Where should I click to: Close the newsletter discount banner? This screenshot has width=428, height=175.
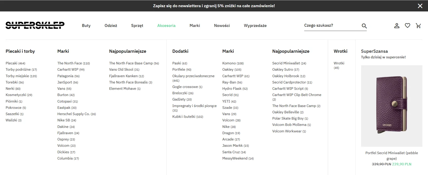pyautogui.click(x=420, y=6)
